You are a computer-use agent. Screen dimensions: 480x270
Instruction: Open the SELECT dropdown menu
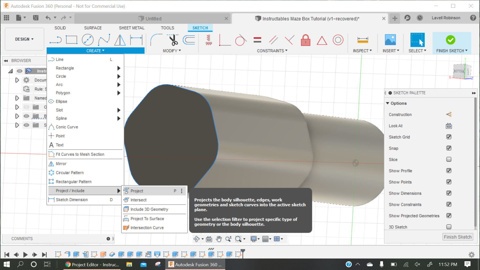(x=417, y=51)
